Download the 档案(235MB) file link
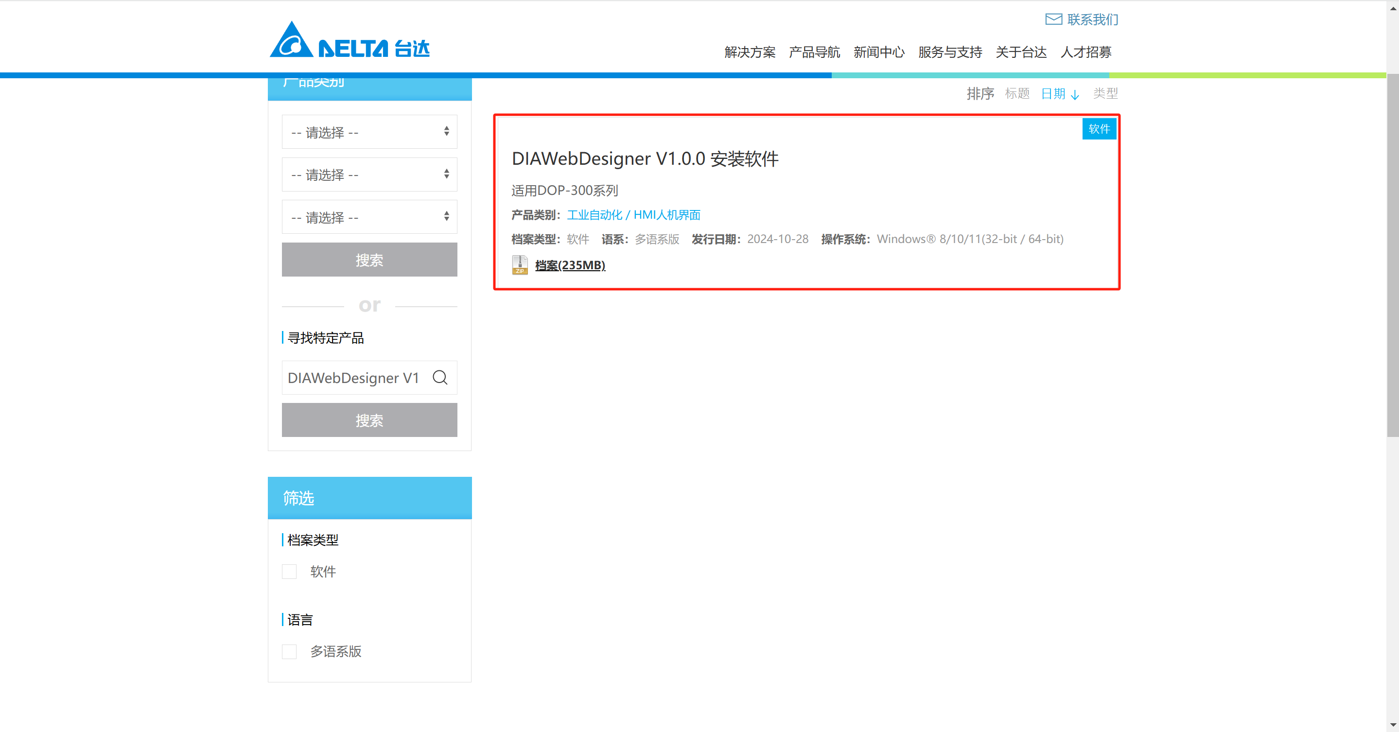This screenshot has height=732, width=1399. click(x=570, y=265)
